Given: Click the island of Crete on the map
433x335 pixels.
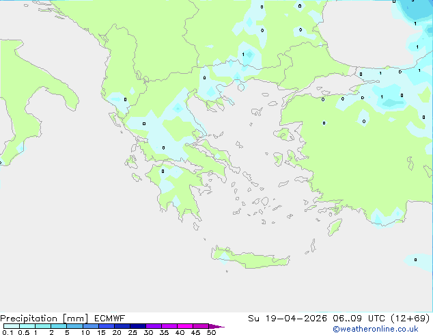Looking at the screenshot, I should 251,258.
